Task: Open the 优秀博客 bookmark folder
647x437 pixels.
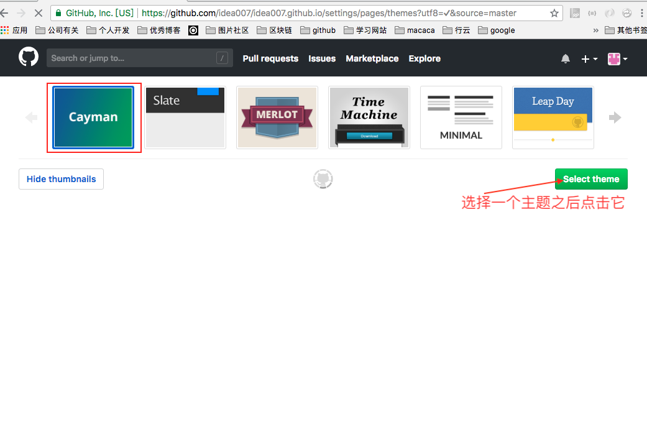Action: 159,30
